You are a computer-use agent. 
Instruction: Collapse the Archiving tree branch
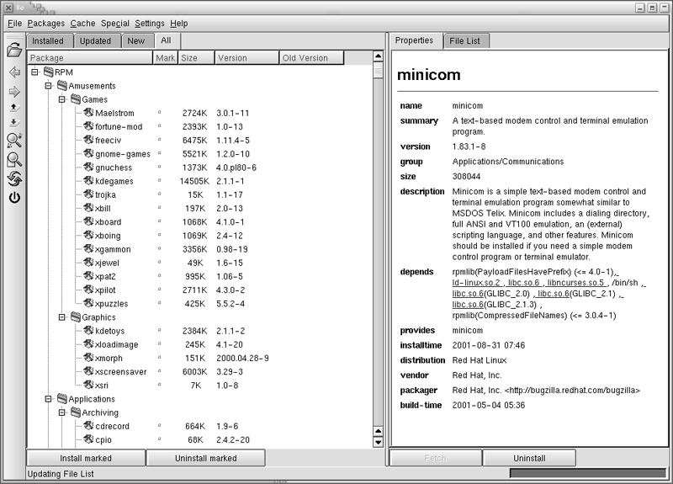62,413
